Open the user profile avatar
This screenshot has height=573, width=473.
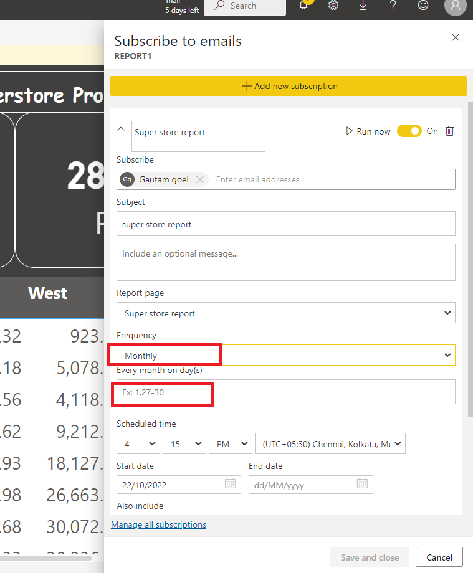(x=455, y=6)
